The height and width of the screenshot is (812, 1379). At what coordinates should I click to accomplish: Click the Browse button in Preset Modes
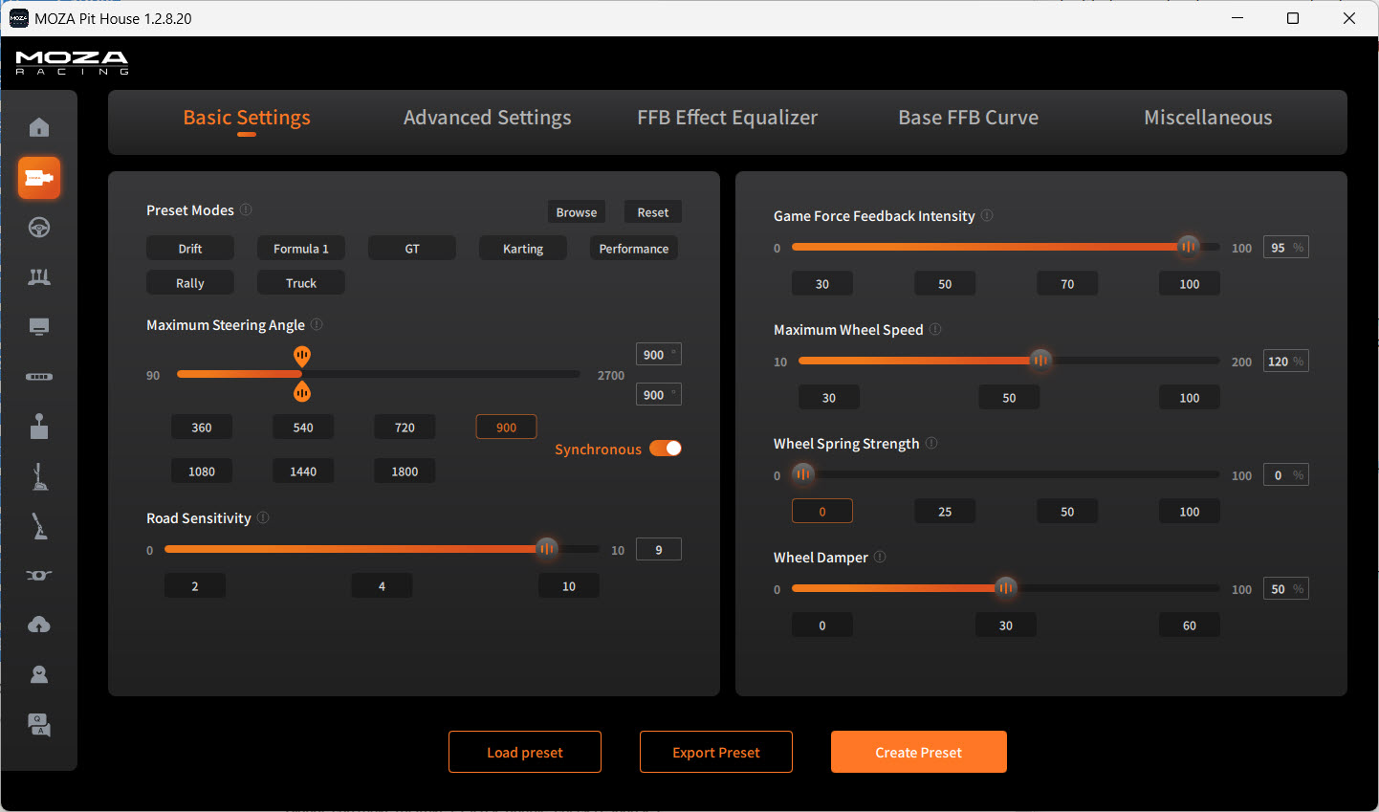(576, 211)
